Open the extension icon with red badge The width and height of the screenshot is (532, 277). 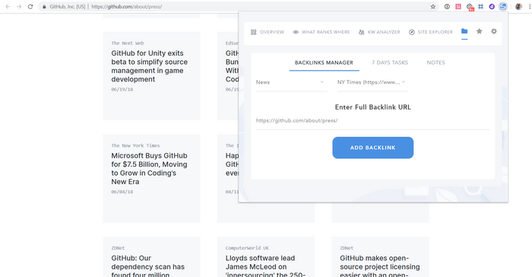click(x=470, y=7)
